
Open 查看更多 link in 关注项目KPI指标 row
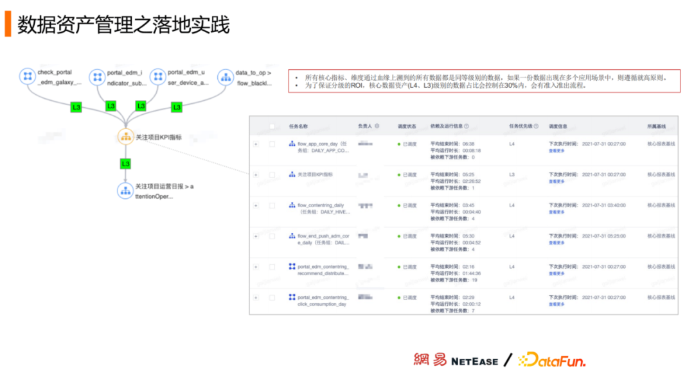pos(556,182)
